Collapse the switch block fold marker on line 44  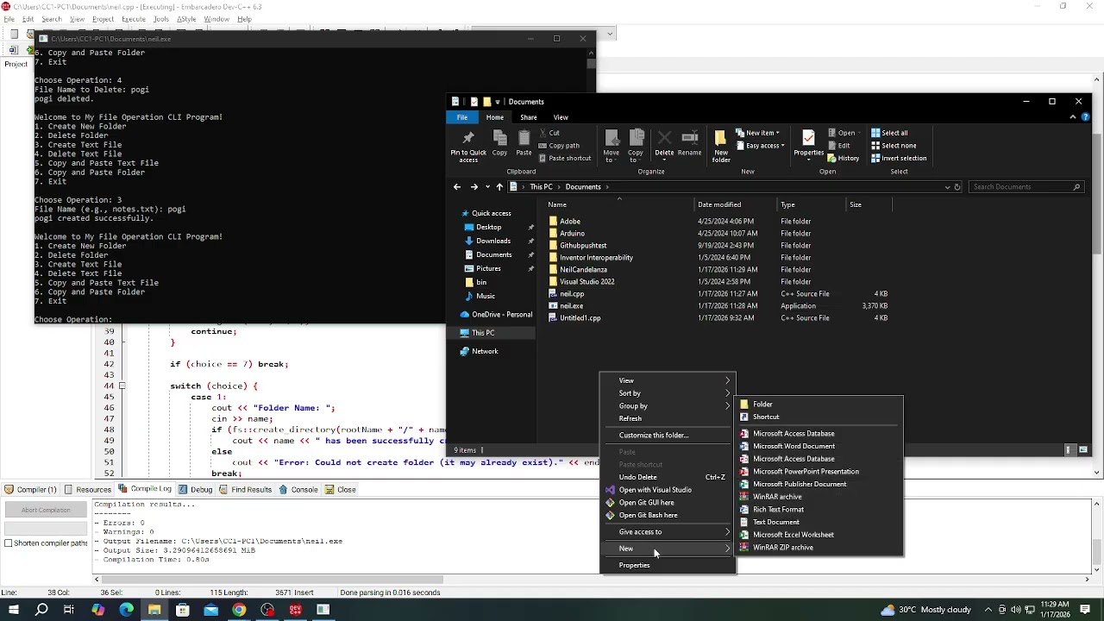(x=122, y=386)
